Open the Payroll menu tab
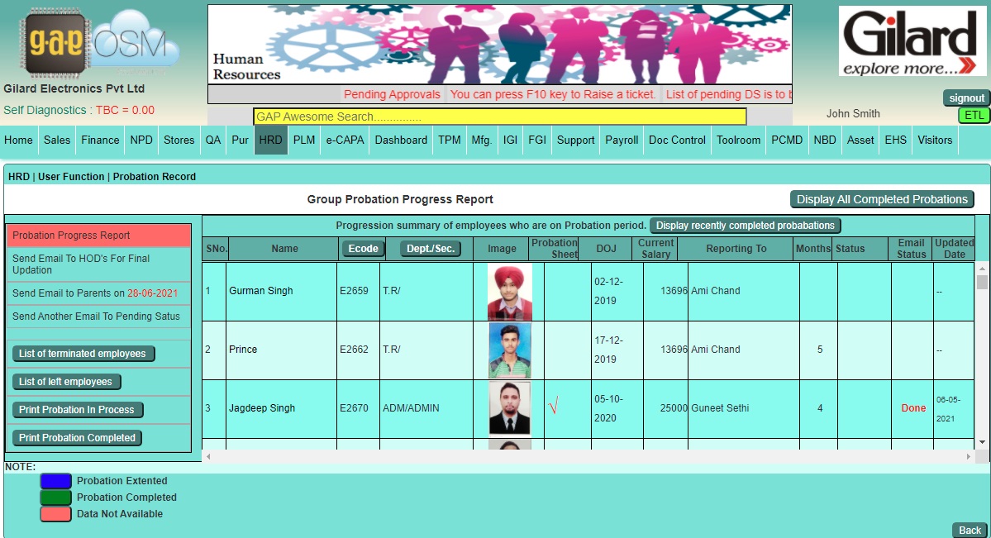Screen dimensions: 991x538 click(622, 140)
